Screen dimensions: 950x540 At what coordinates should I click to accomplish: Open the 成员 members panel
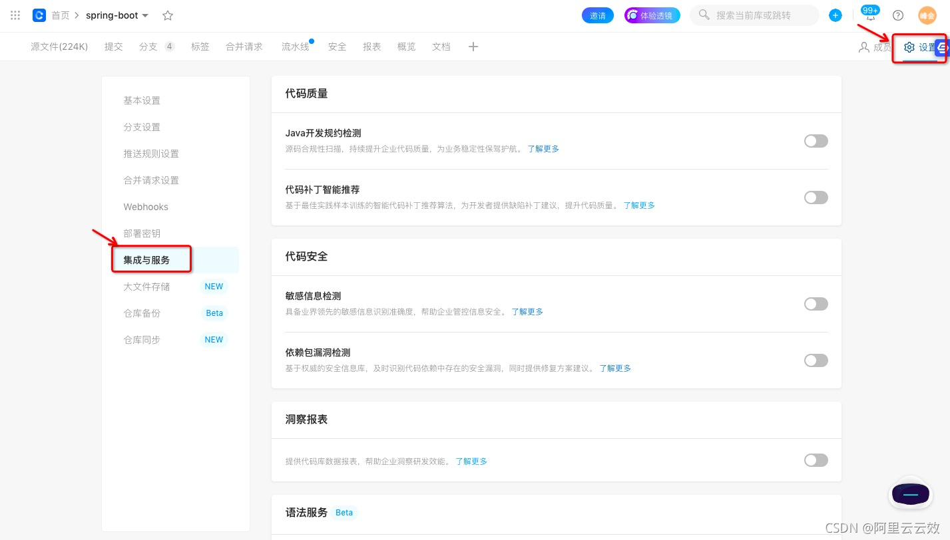point(881,47)
